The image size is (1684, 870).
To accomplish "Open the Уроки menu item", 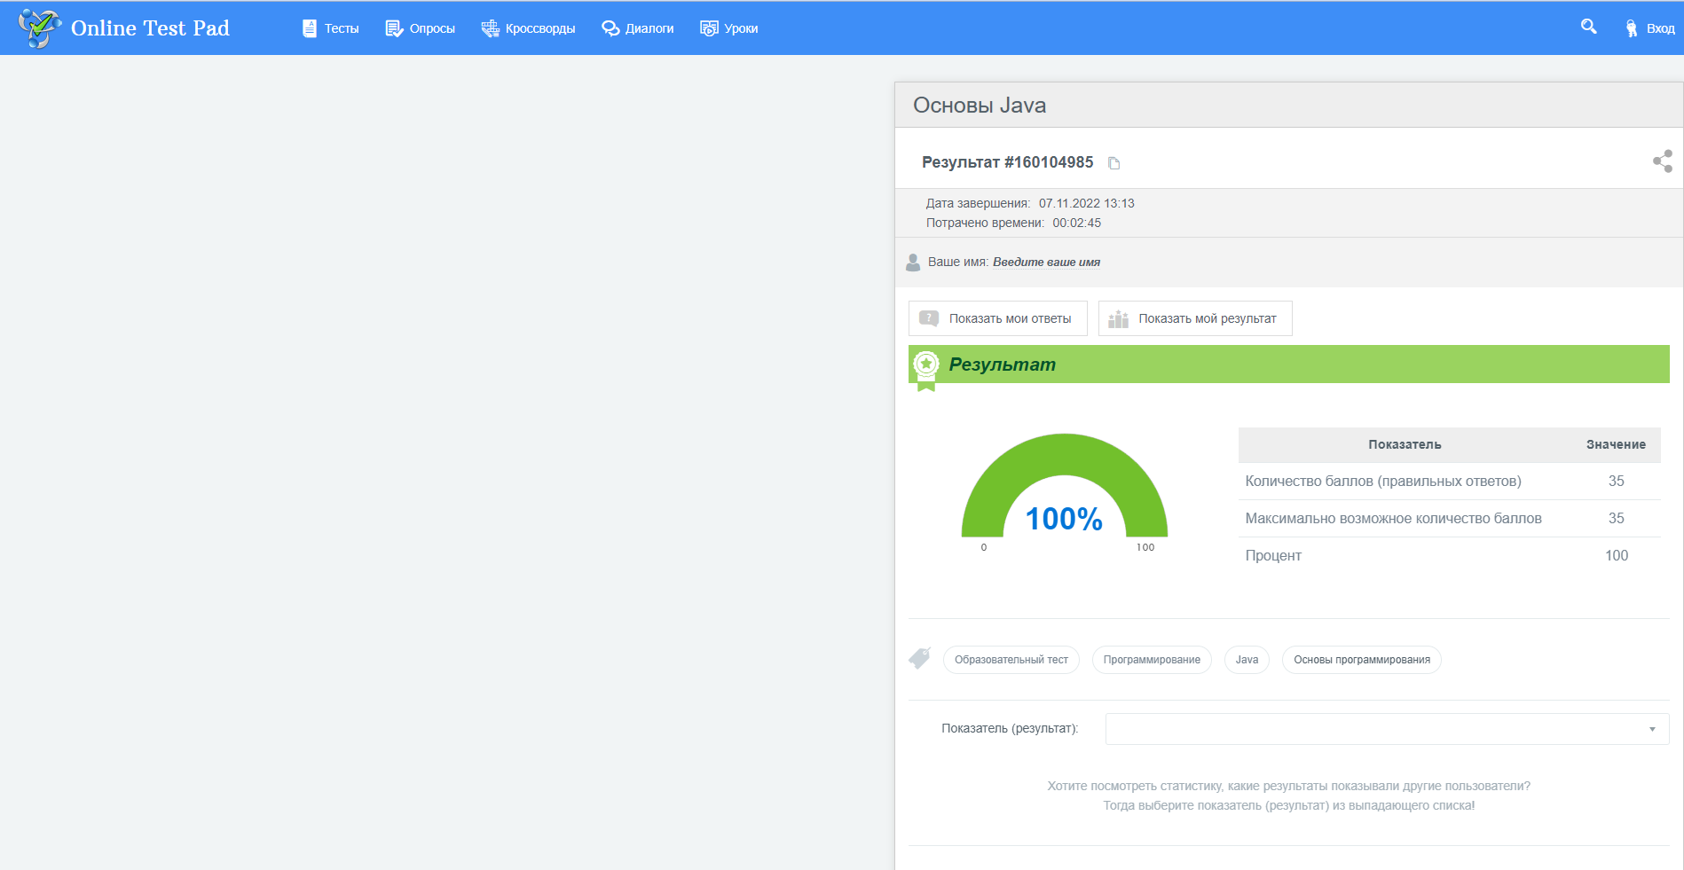I will pos(728,28).
